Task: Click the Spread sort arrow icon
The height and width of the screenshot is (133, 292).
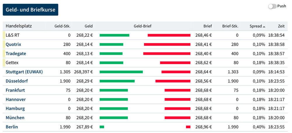Action: [x=264, y=26]
